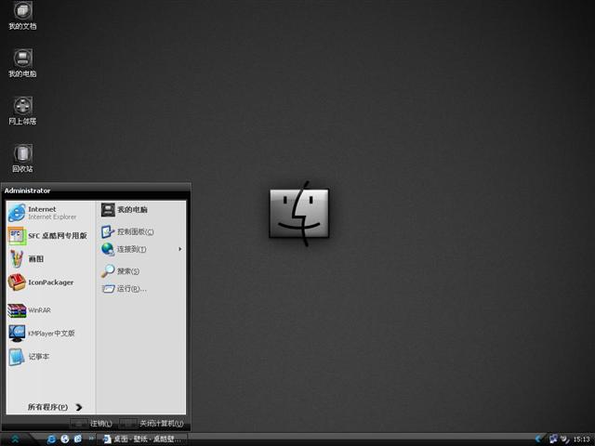Click the 15:13 system clock
Image resolution: width=595 pixels, height=446 pixels.
581,439
